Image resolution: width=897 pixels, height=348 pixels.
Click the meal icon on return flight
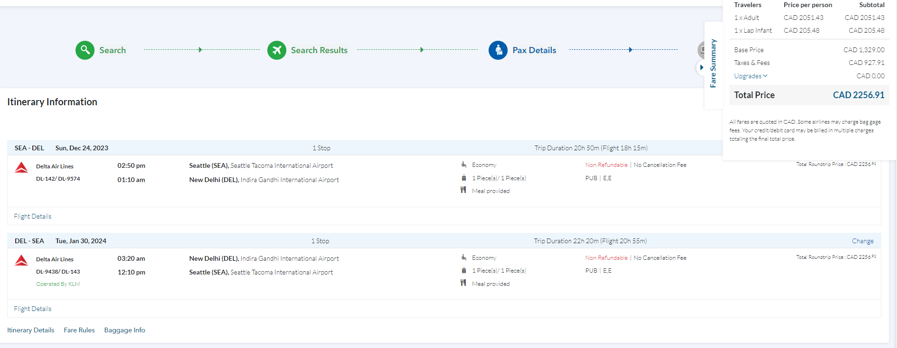click(x=463, y=283)
